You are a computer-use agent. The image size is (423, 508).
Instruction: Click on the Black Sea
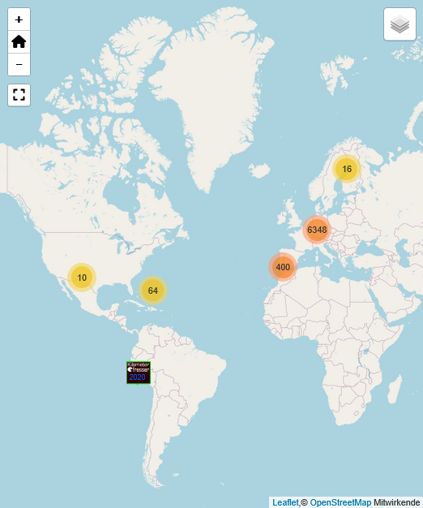point(368,249)
